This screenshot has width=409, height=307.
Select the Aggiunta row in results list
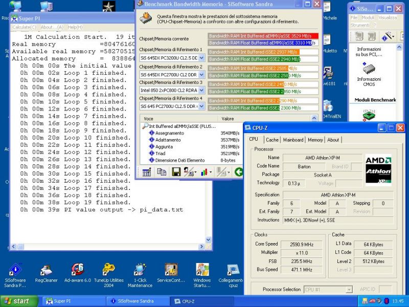(164, 147)
